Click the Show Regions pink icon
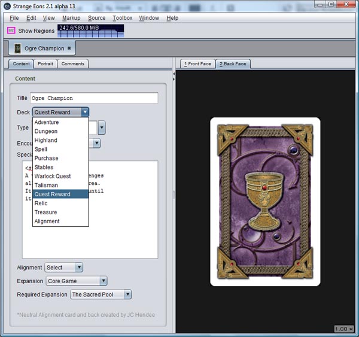Image resolution: width=359 pixels, height=337 pixels. [x=11, y=31]
